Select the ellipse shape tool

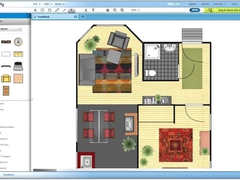point(42,10)
